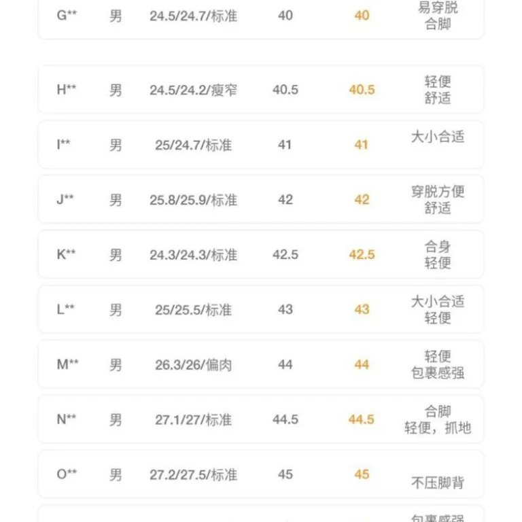Click foot data 25/24.7/标准
This screenshot has width=522, height=522.
[x=194, y=145]
